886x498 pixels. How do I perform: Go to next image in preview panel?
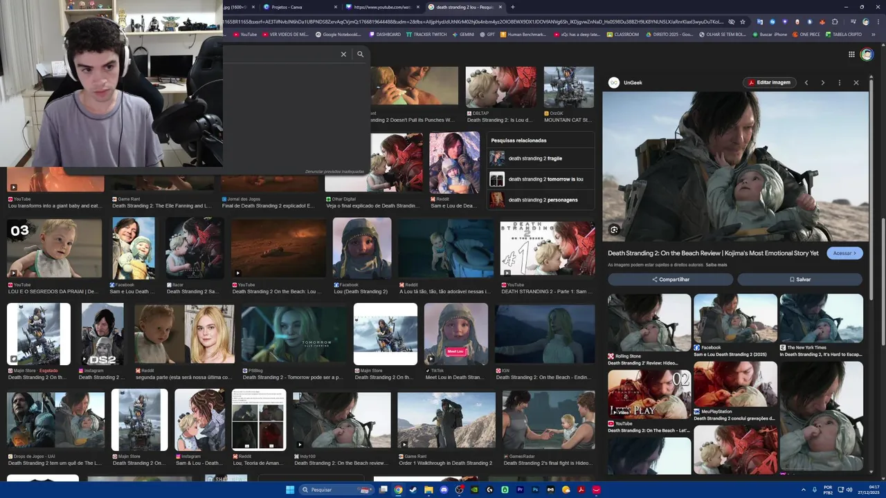tap(822, 82)
